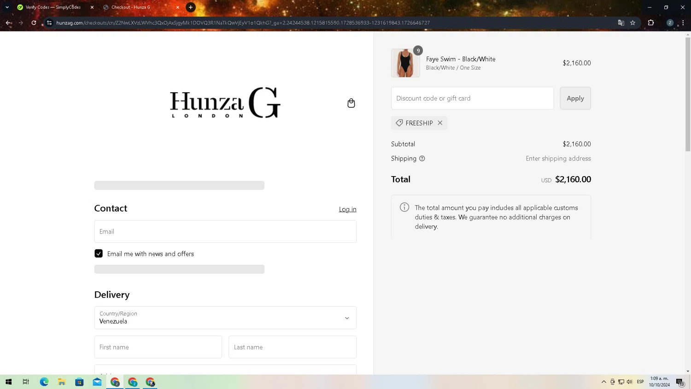Bookmark this page with star icon

(632, 23)
